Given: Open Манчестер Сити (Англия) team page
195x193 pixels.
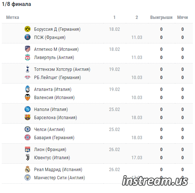Looking at the screenshot, I should click(60, 178).
